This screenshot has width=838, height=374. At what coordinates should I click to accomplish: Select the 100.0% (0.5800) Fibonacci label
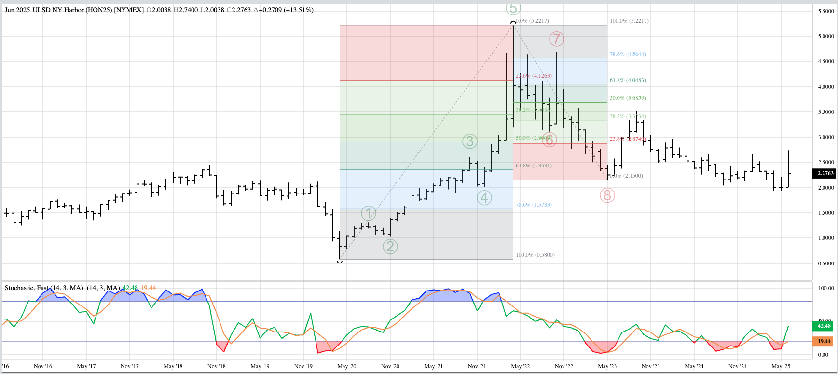535,255
